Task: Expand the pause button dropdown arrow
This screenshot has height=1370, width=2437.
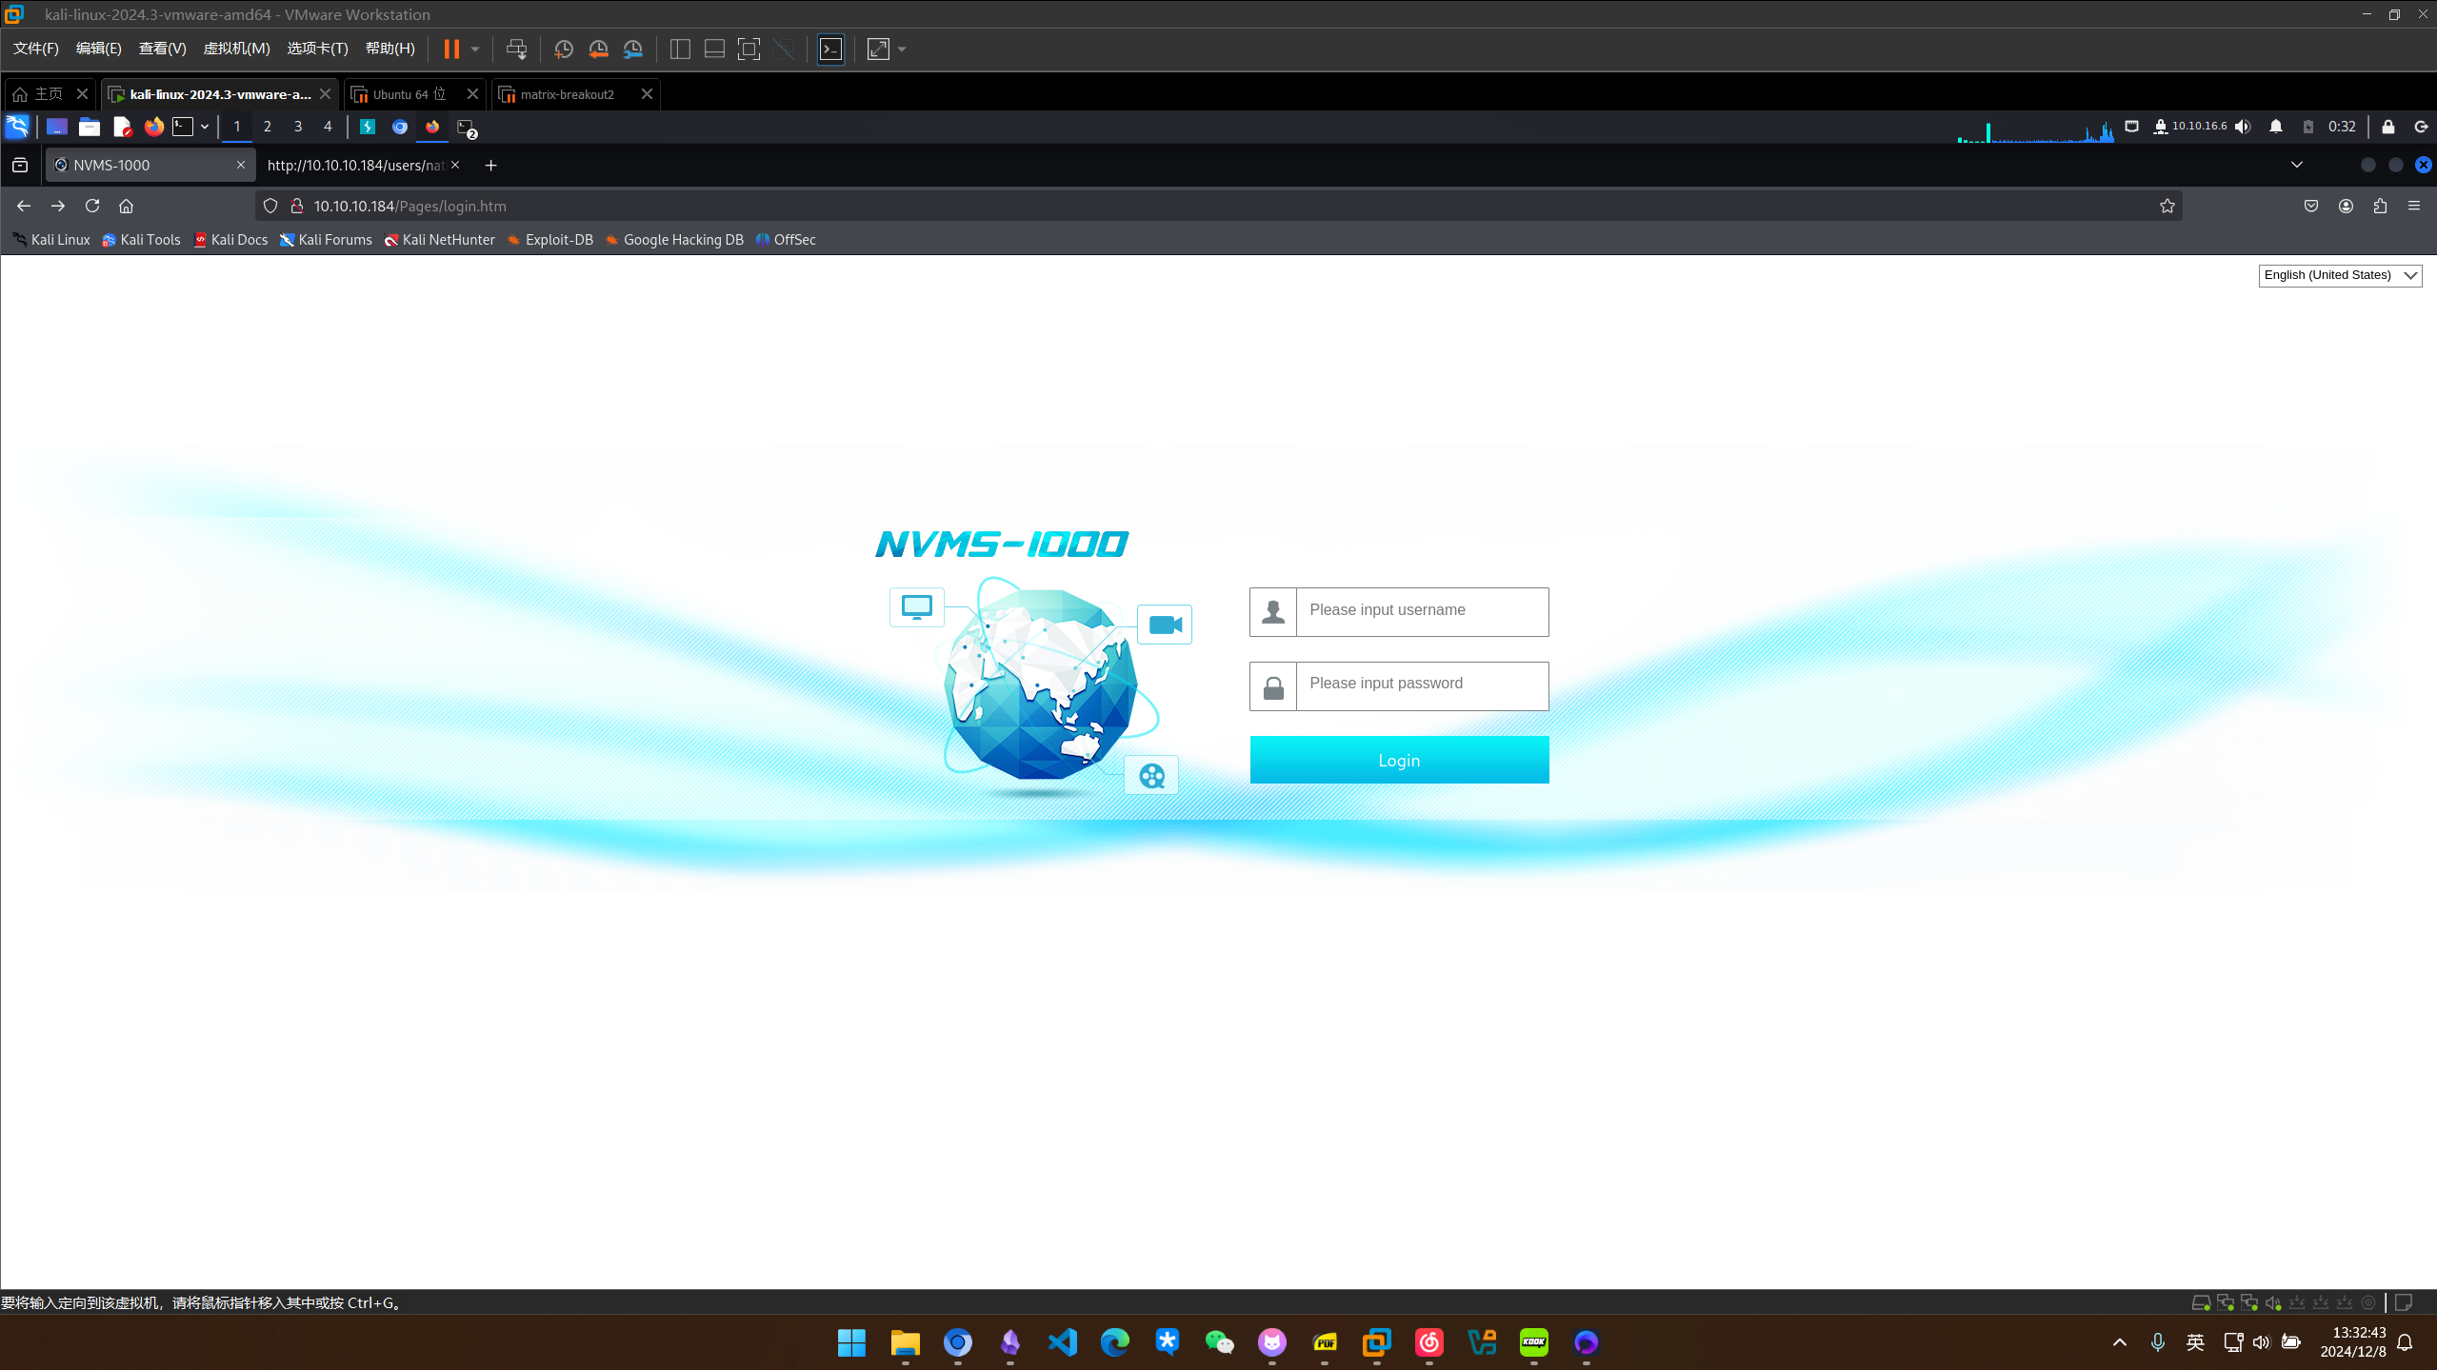Action: (474, 50)
